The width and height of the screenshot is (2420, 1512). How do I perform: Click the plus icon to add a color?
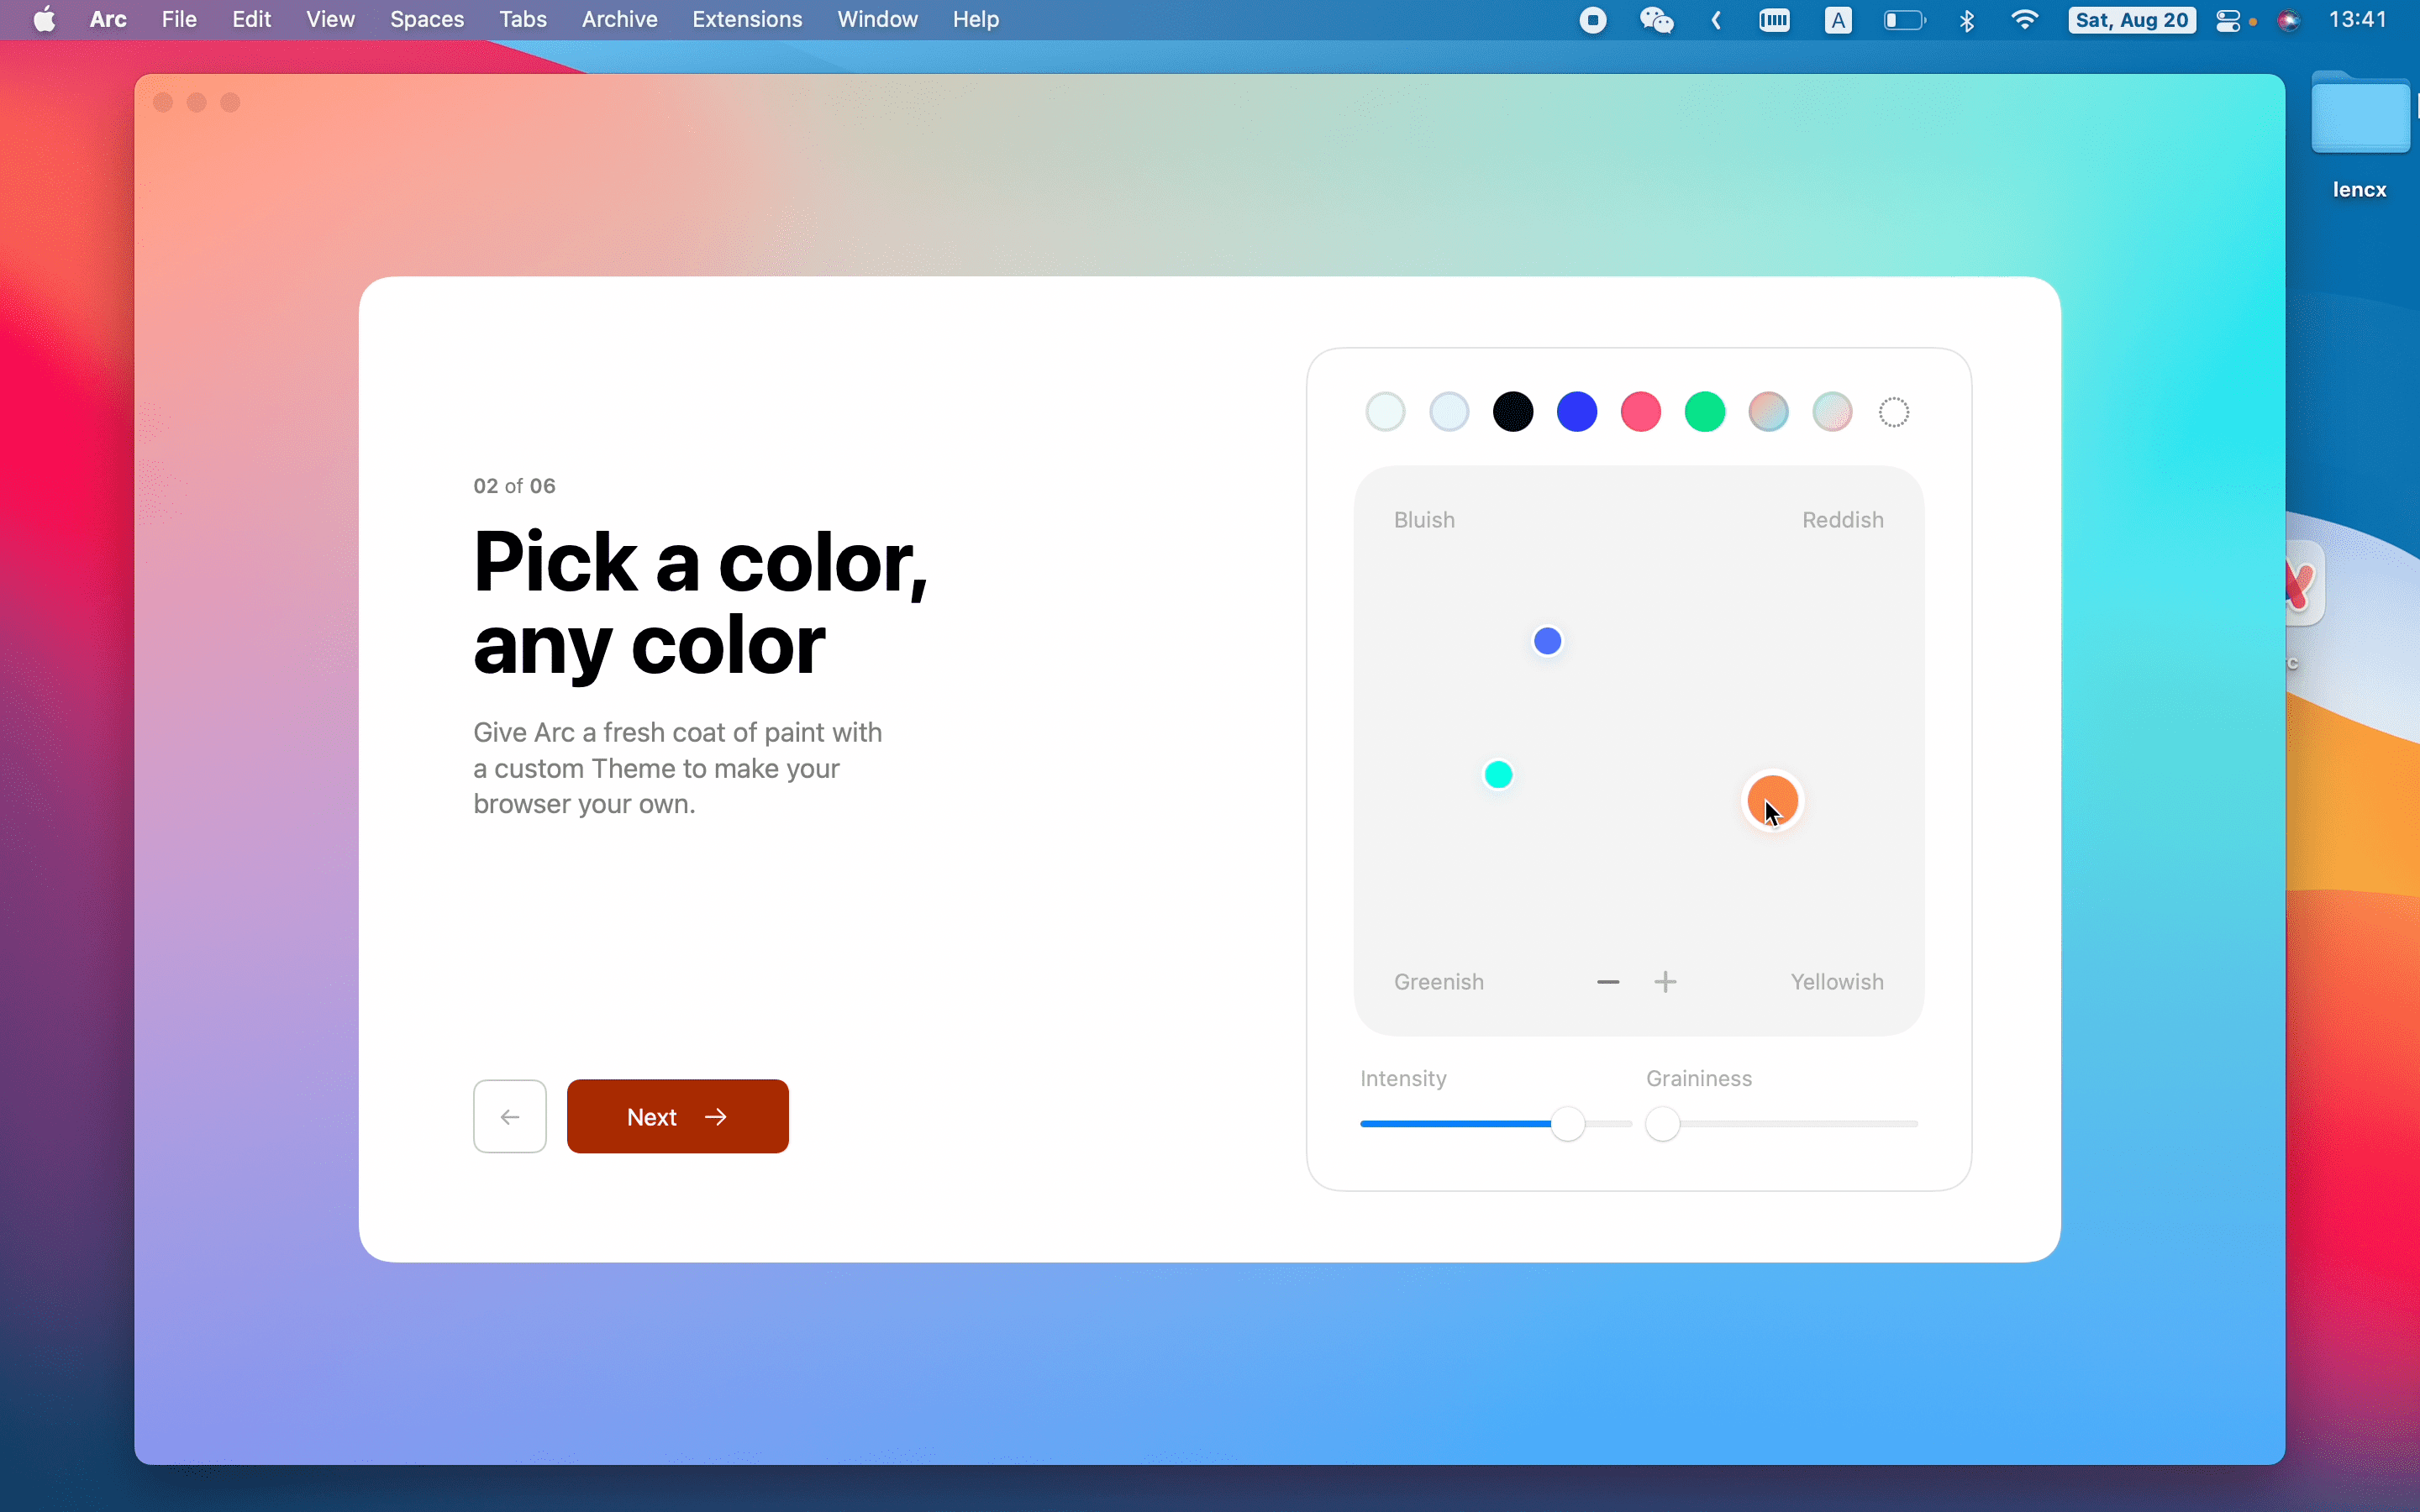(x=1665, y=982)
